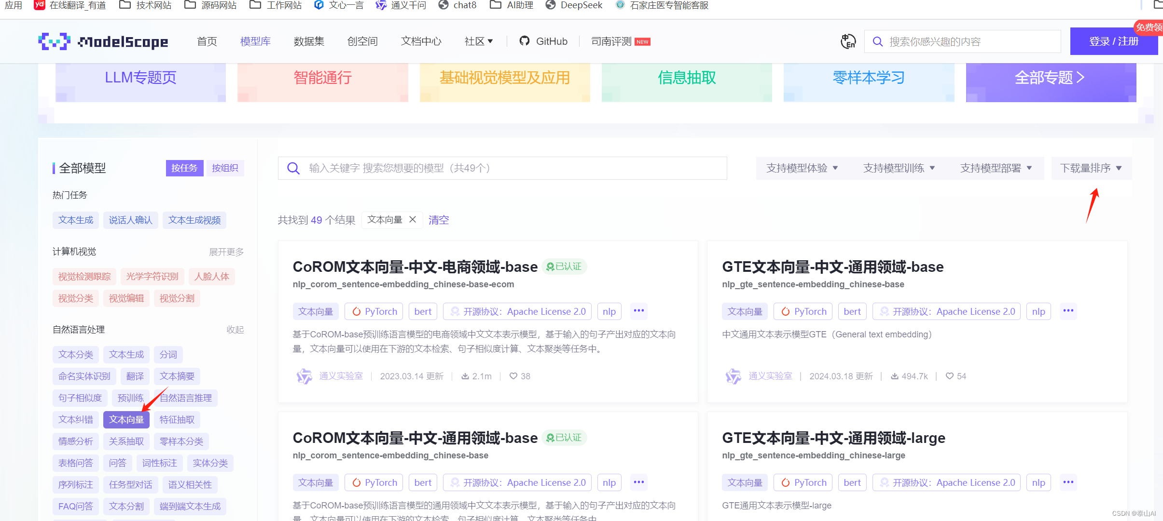Focus the model keyword search field
Screen dimensions: 1163x521
tap(502, 168)
